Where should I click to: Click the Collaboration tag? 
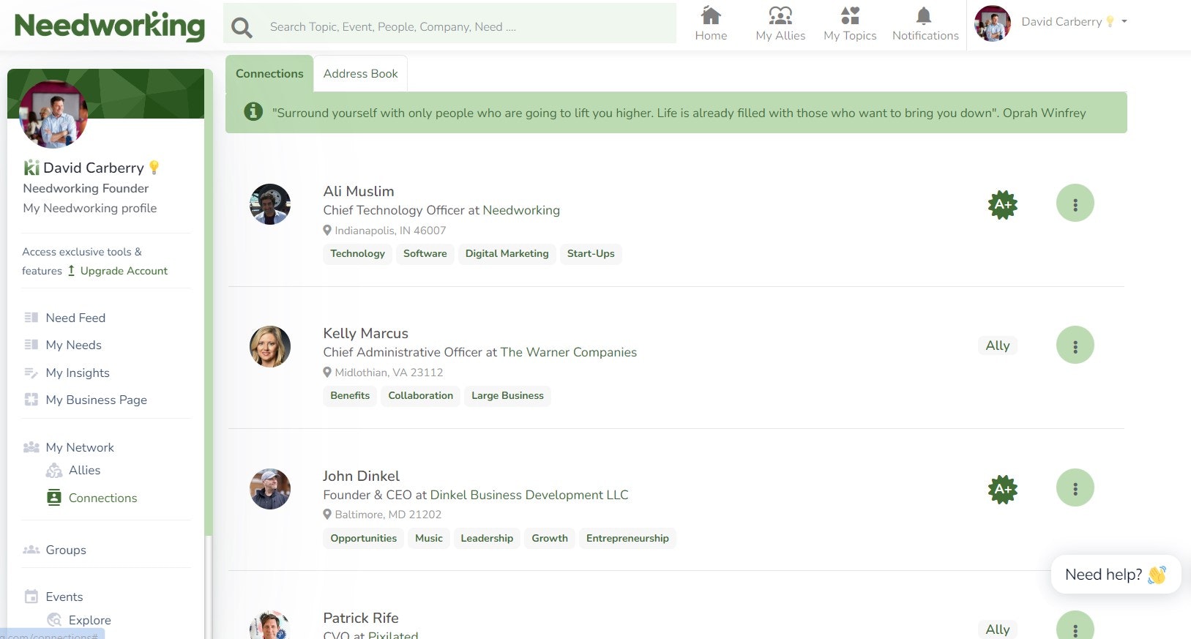pyautogui.click(x=420, y=396)
